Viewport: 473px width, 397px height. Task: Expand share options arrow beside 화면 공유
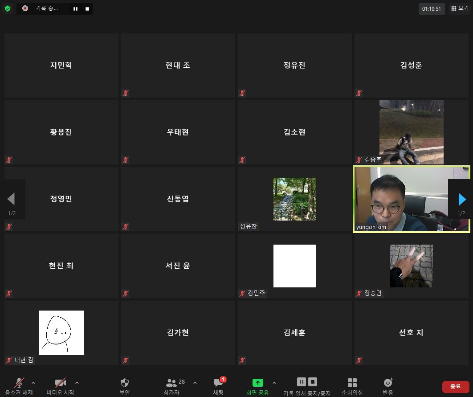click(274, 383)
